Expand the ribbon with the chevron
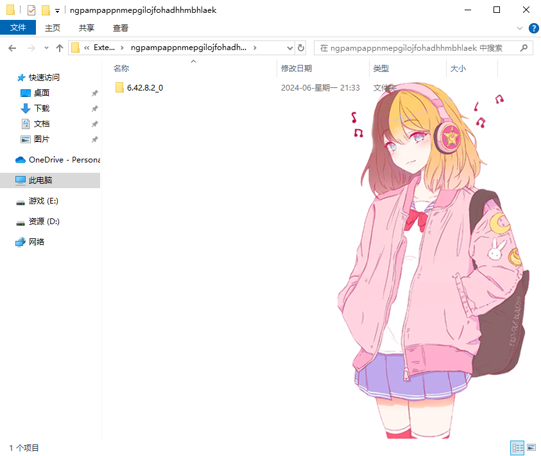The image size is (541, 456). 520,28
